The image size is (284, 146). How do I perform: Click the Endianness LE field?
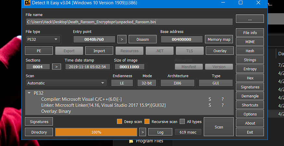(x=122, y=83)
